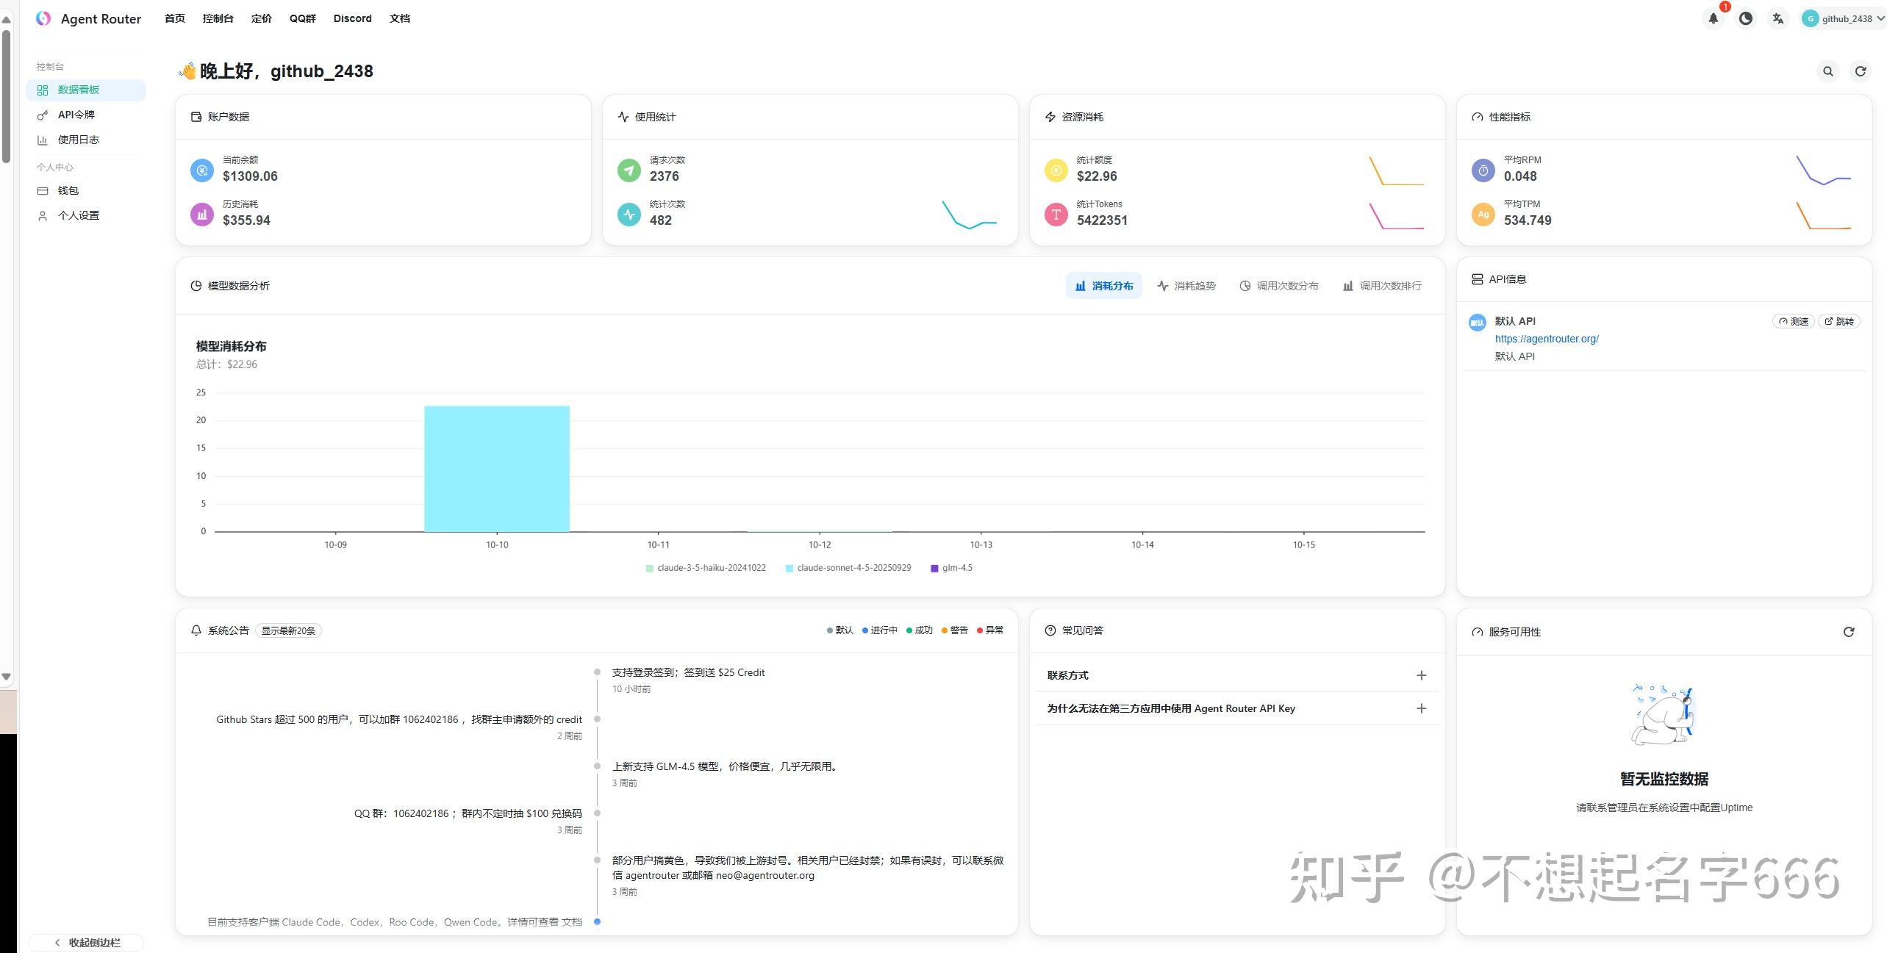Click the language translation icon
This screenshot has height=953, width=1887.
click(x=1777, y=19)
